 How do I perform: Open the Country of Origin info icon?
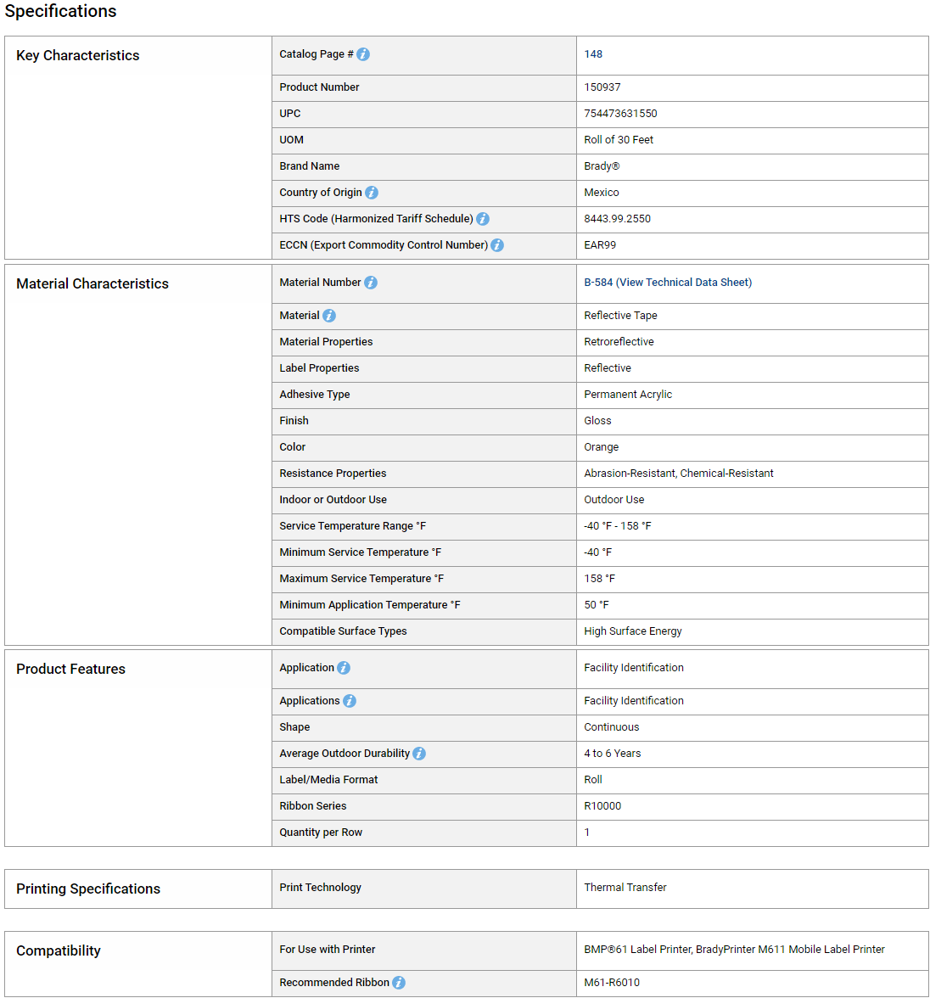pyautogui.click(x=372, y=192)
